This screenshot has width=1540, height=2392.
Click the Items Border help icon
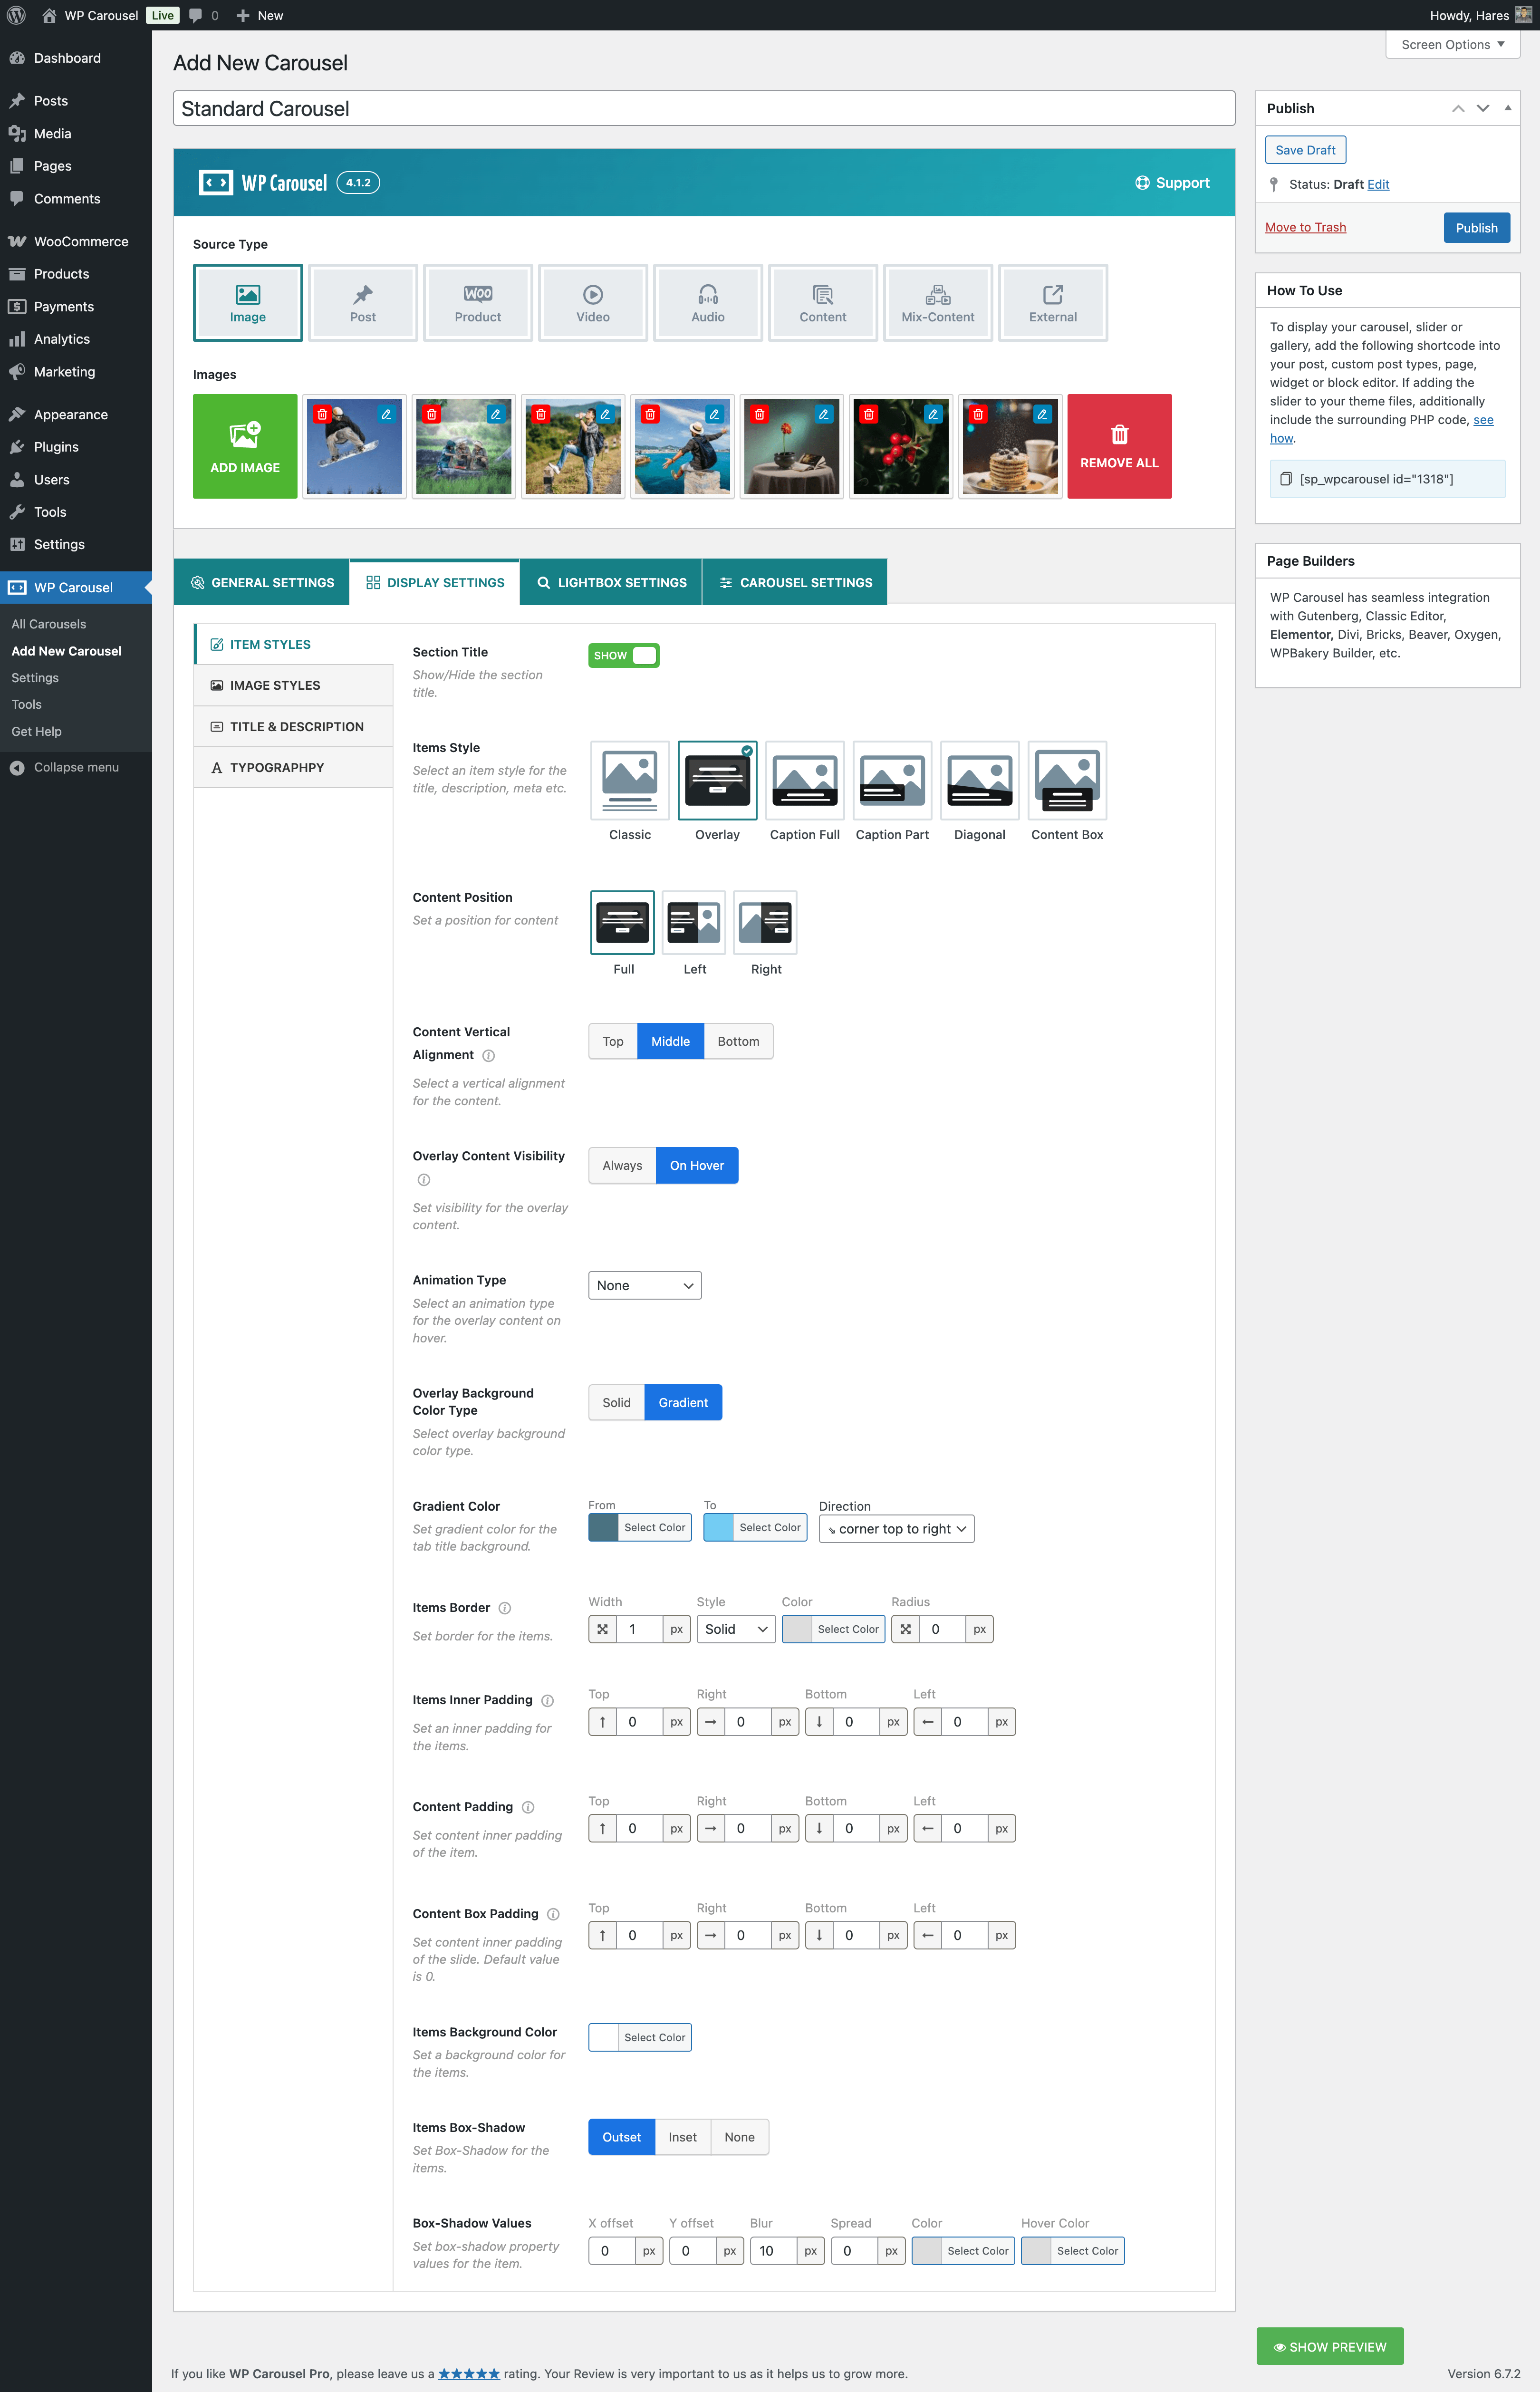tap(505, 1608)
